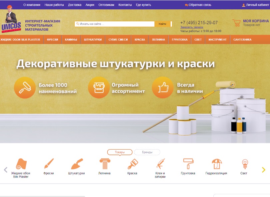
Task: Open Сантехника menu item
Action: [x=242, y=40]
